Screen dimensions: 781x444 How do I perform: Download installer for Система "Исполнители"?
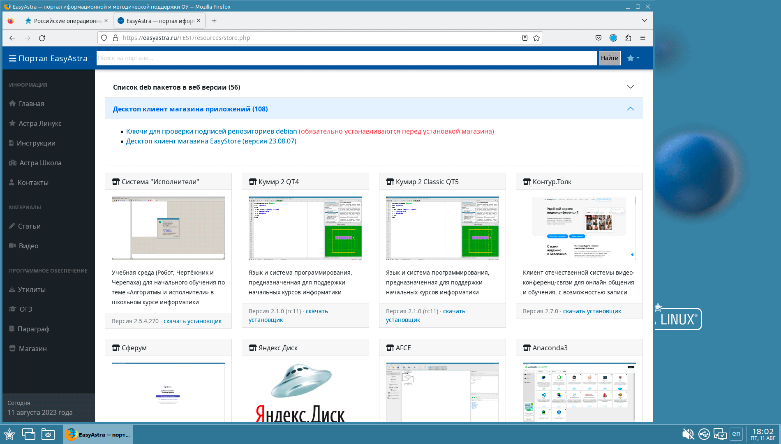click(192, 321)
